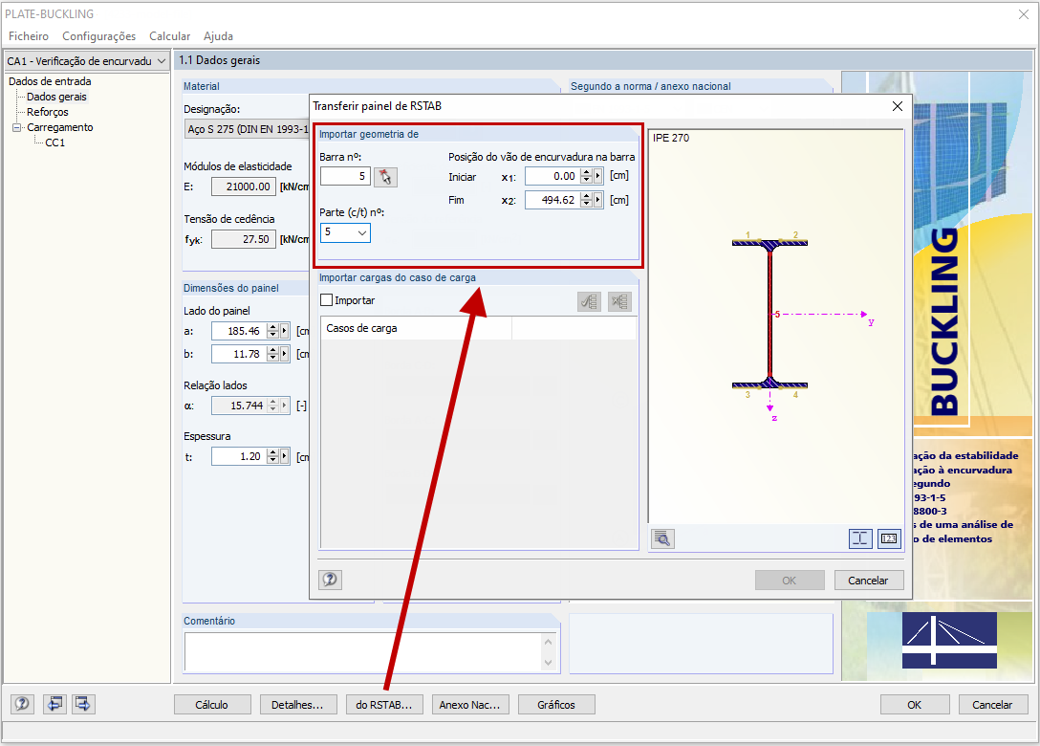Click panel side b value field
Screen dimensions: 1040x746
(x=239, y=354)
